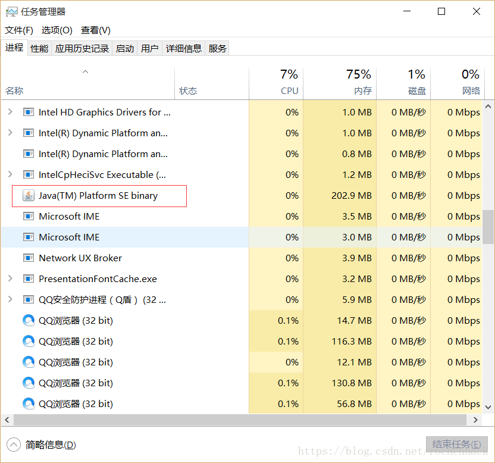The image size is (495, 463).
Task: Click the QQ浏览器 icon in the 14.7 MB row
Action: [29, 321]
